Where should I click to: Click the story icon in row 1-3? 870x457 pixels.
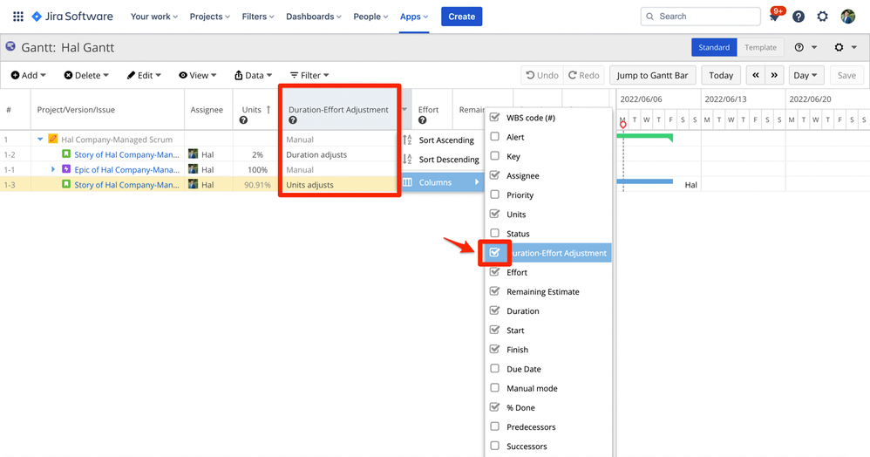click(66, 184)
